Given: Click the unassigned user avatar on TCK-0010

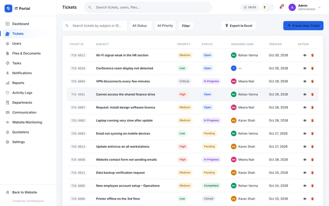Looking at the screenshot, I should (234, 68).
